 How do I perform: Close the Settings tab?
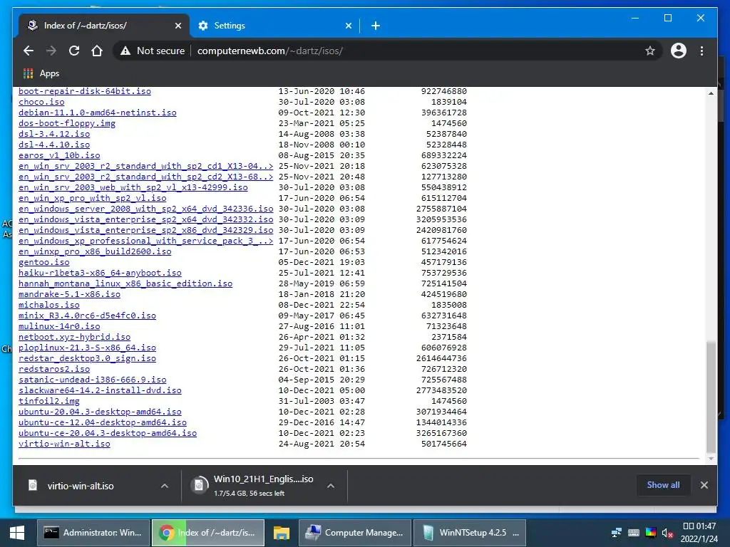coord(348,26)
